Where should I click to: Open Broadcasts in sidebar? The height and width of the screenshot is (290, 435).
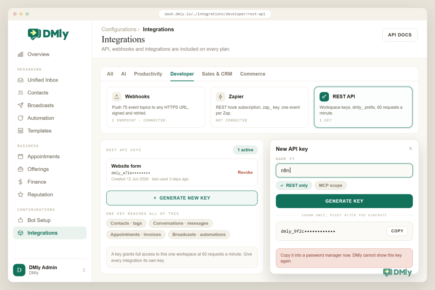[x=50, y=105]
